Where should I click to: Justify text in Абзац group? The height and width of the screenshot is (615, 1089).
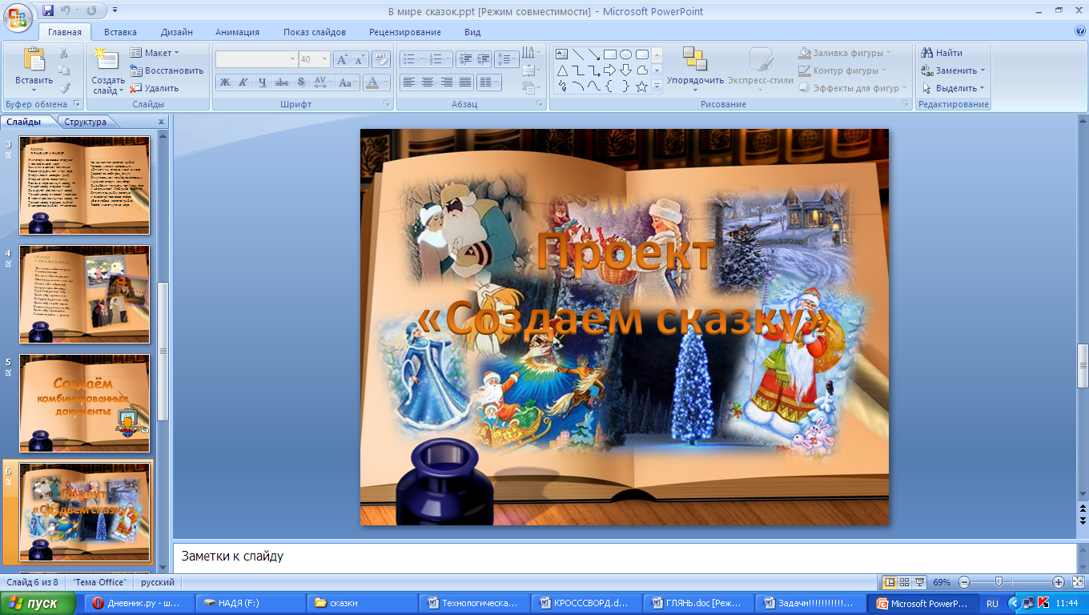(464, 82)
